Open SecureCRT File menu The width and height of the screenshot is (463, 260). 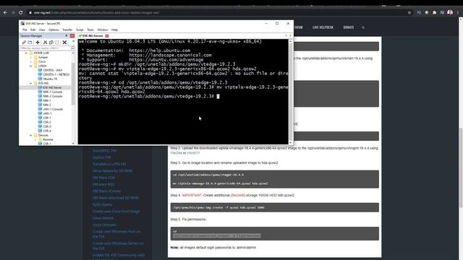pyautogui.click(x=25, y=30)
